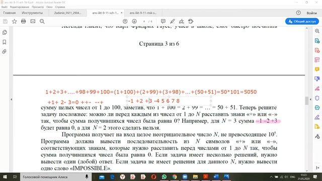Click the Sign In button
Image resolution: width=322 pixels, height=181 pixels.
[311, 13]
